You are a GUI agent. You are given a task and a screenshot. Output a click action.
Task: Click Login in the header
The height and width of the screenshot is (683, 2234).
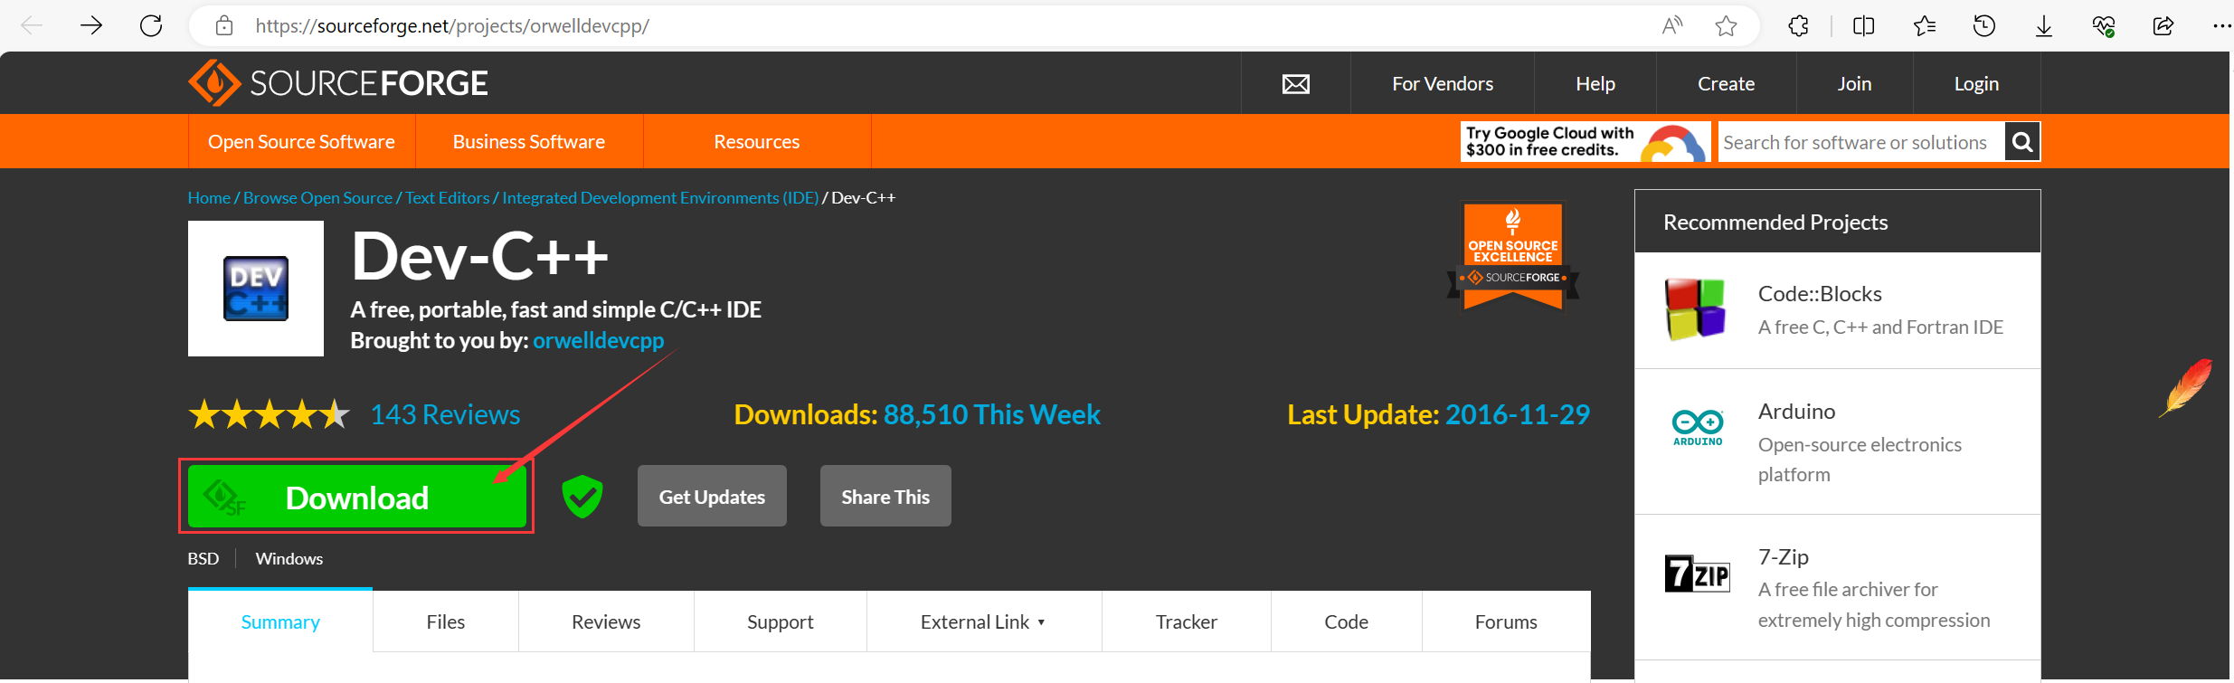(1977, 83)
